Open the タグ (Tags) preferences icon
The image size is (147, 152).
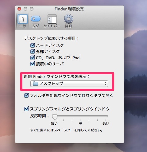pos(36,19)
